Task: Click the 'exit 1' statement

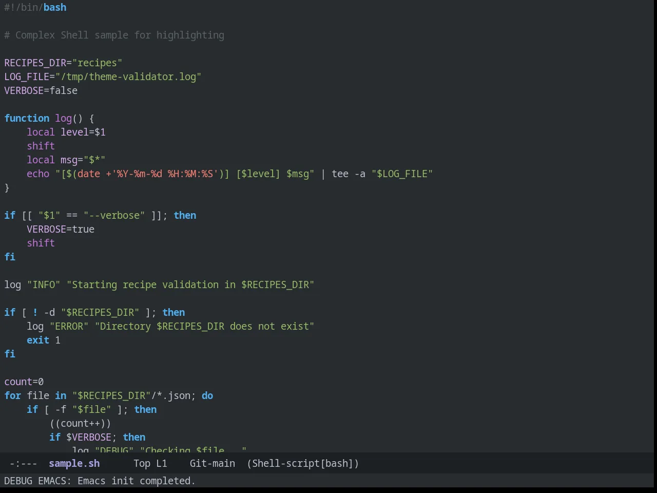Action: (44, 340)
